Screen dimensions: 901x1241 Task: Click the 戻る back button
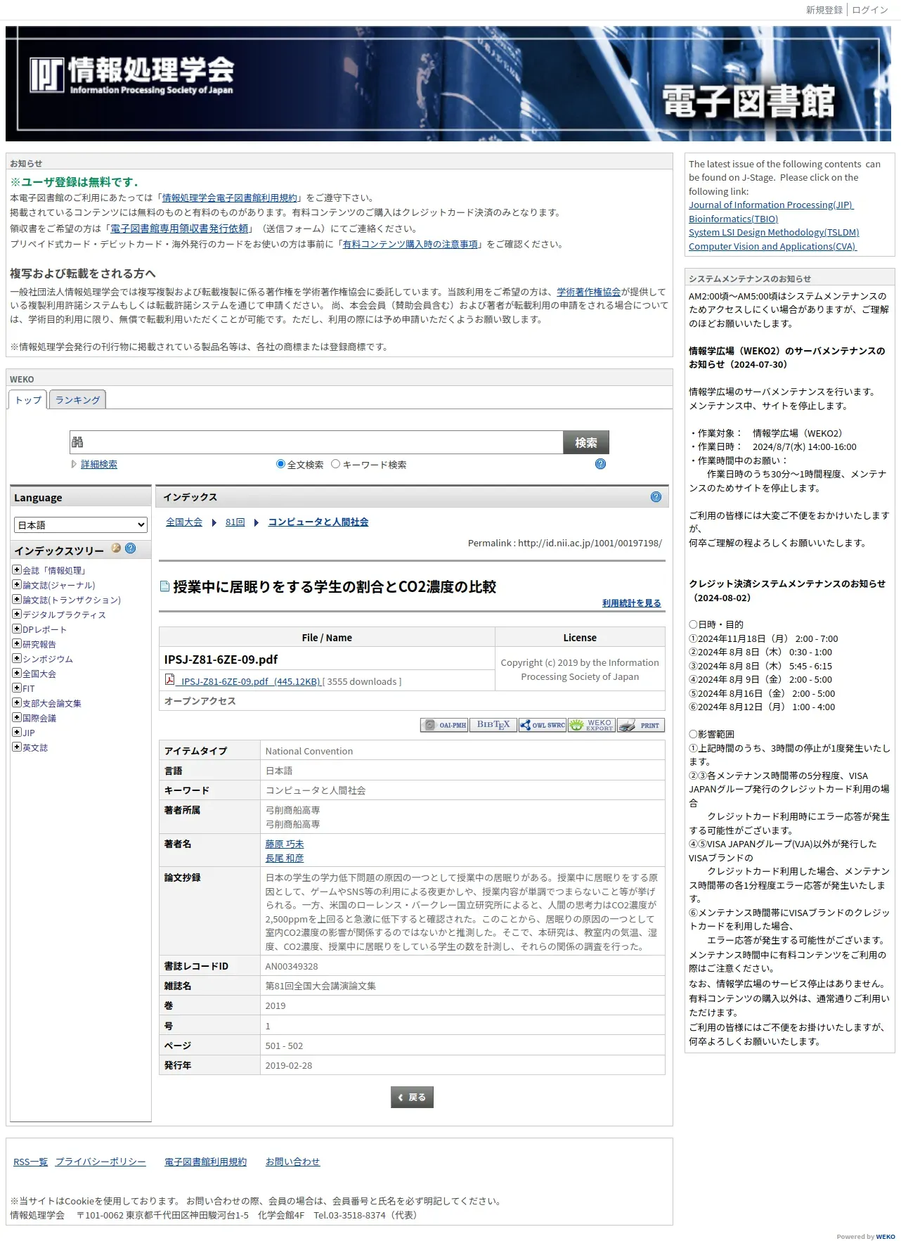(x=412, y=1097)
